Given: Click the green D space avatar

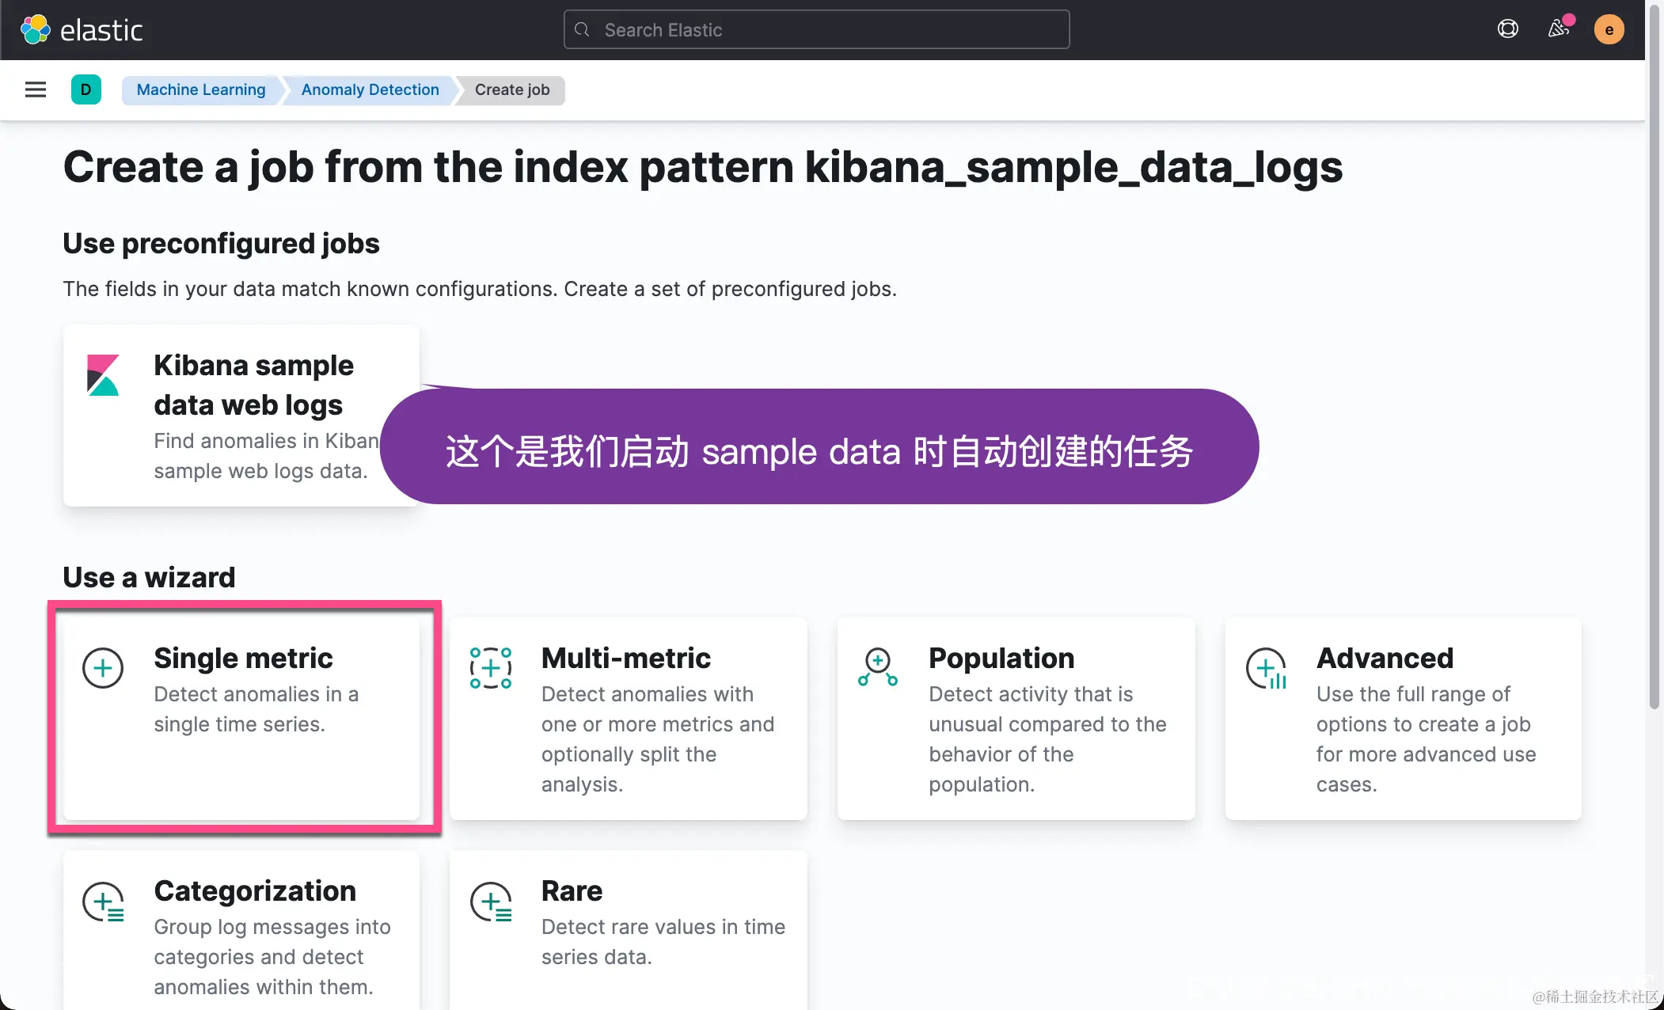Looking at the screenshot, I should click(x=85, y=89).
